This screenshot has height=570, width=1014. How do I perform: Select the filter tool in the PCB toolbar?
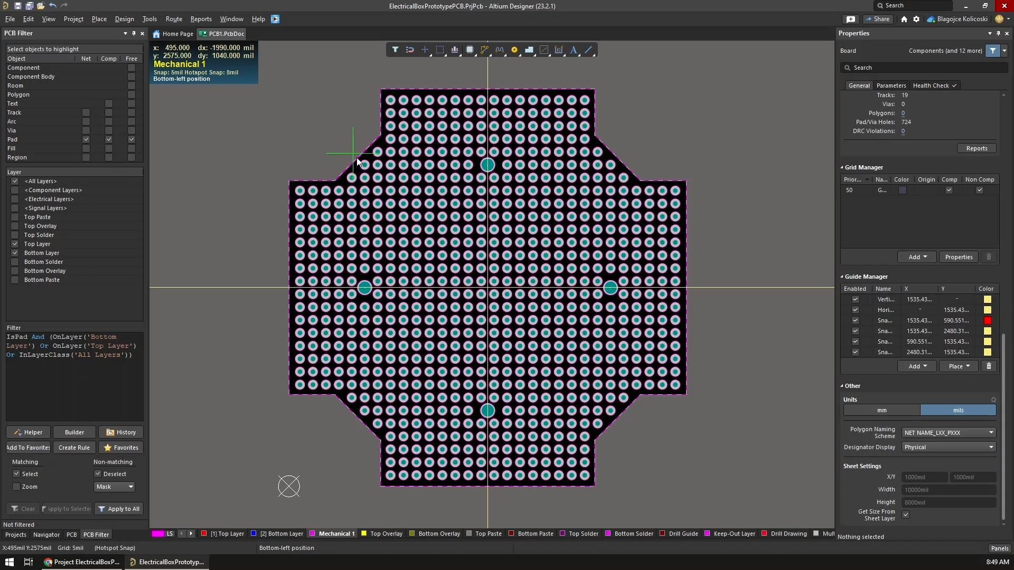396,50
